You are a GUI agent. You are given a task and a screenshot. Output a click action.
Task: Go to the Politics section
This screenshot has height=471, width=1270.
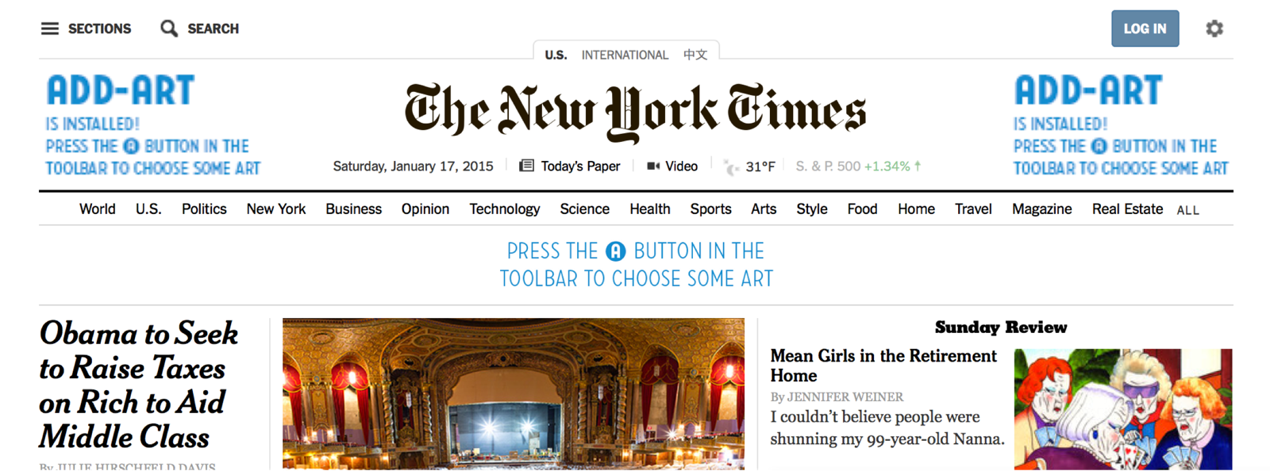point(204,209)
